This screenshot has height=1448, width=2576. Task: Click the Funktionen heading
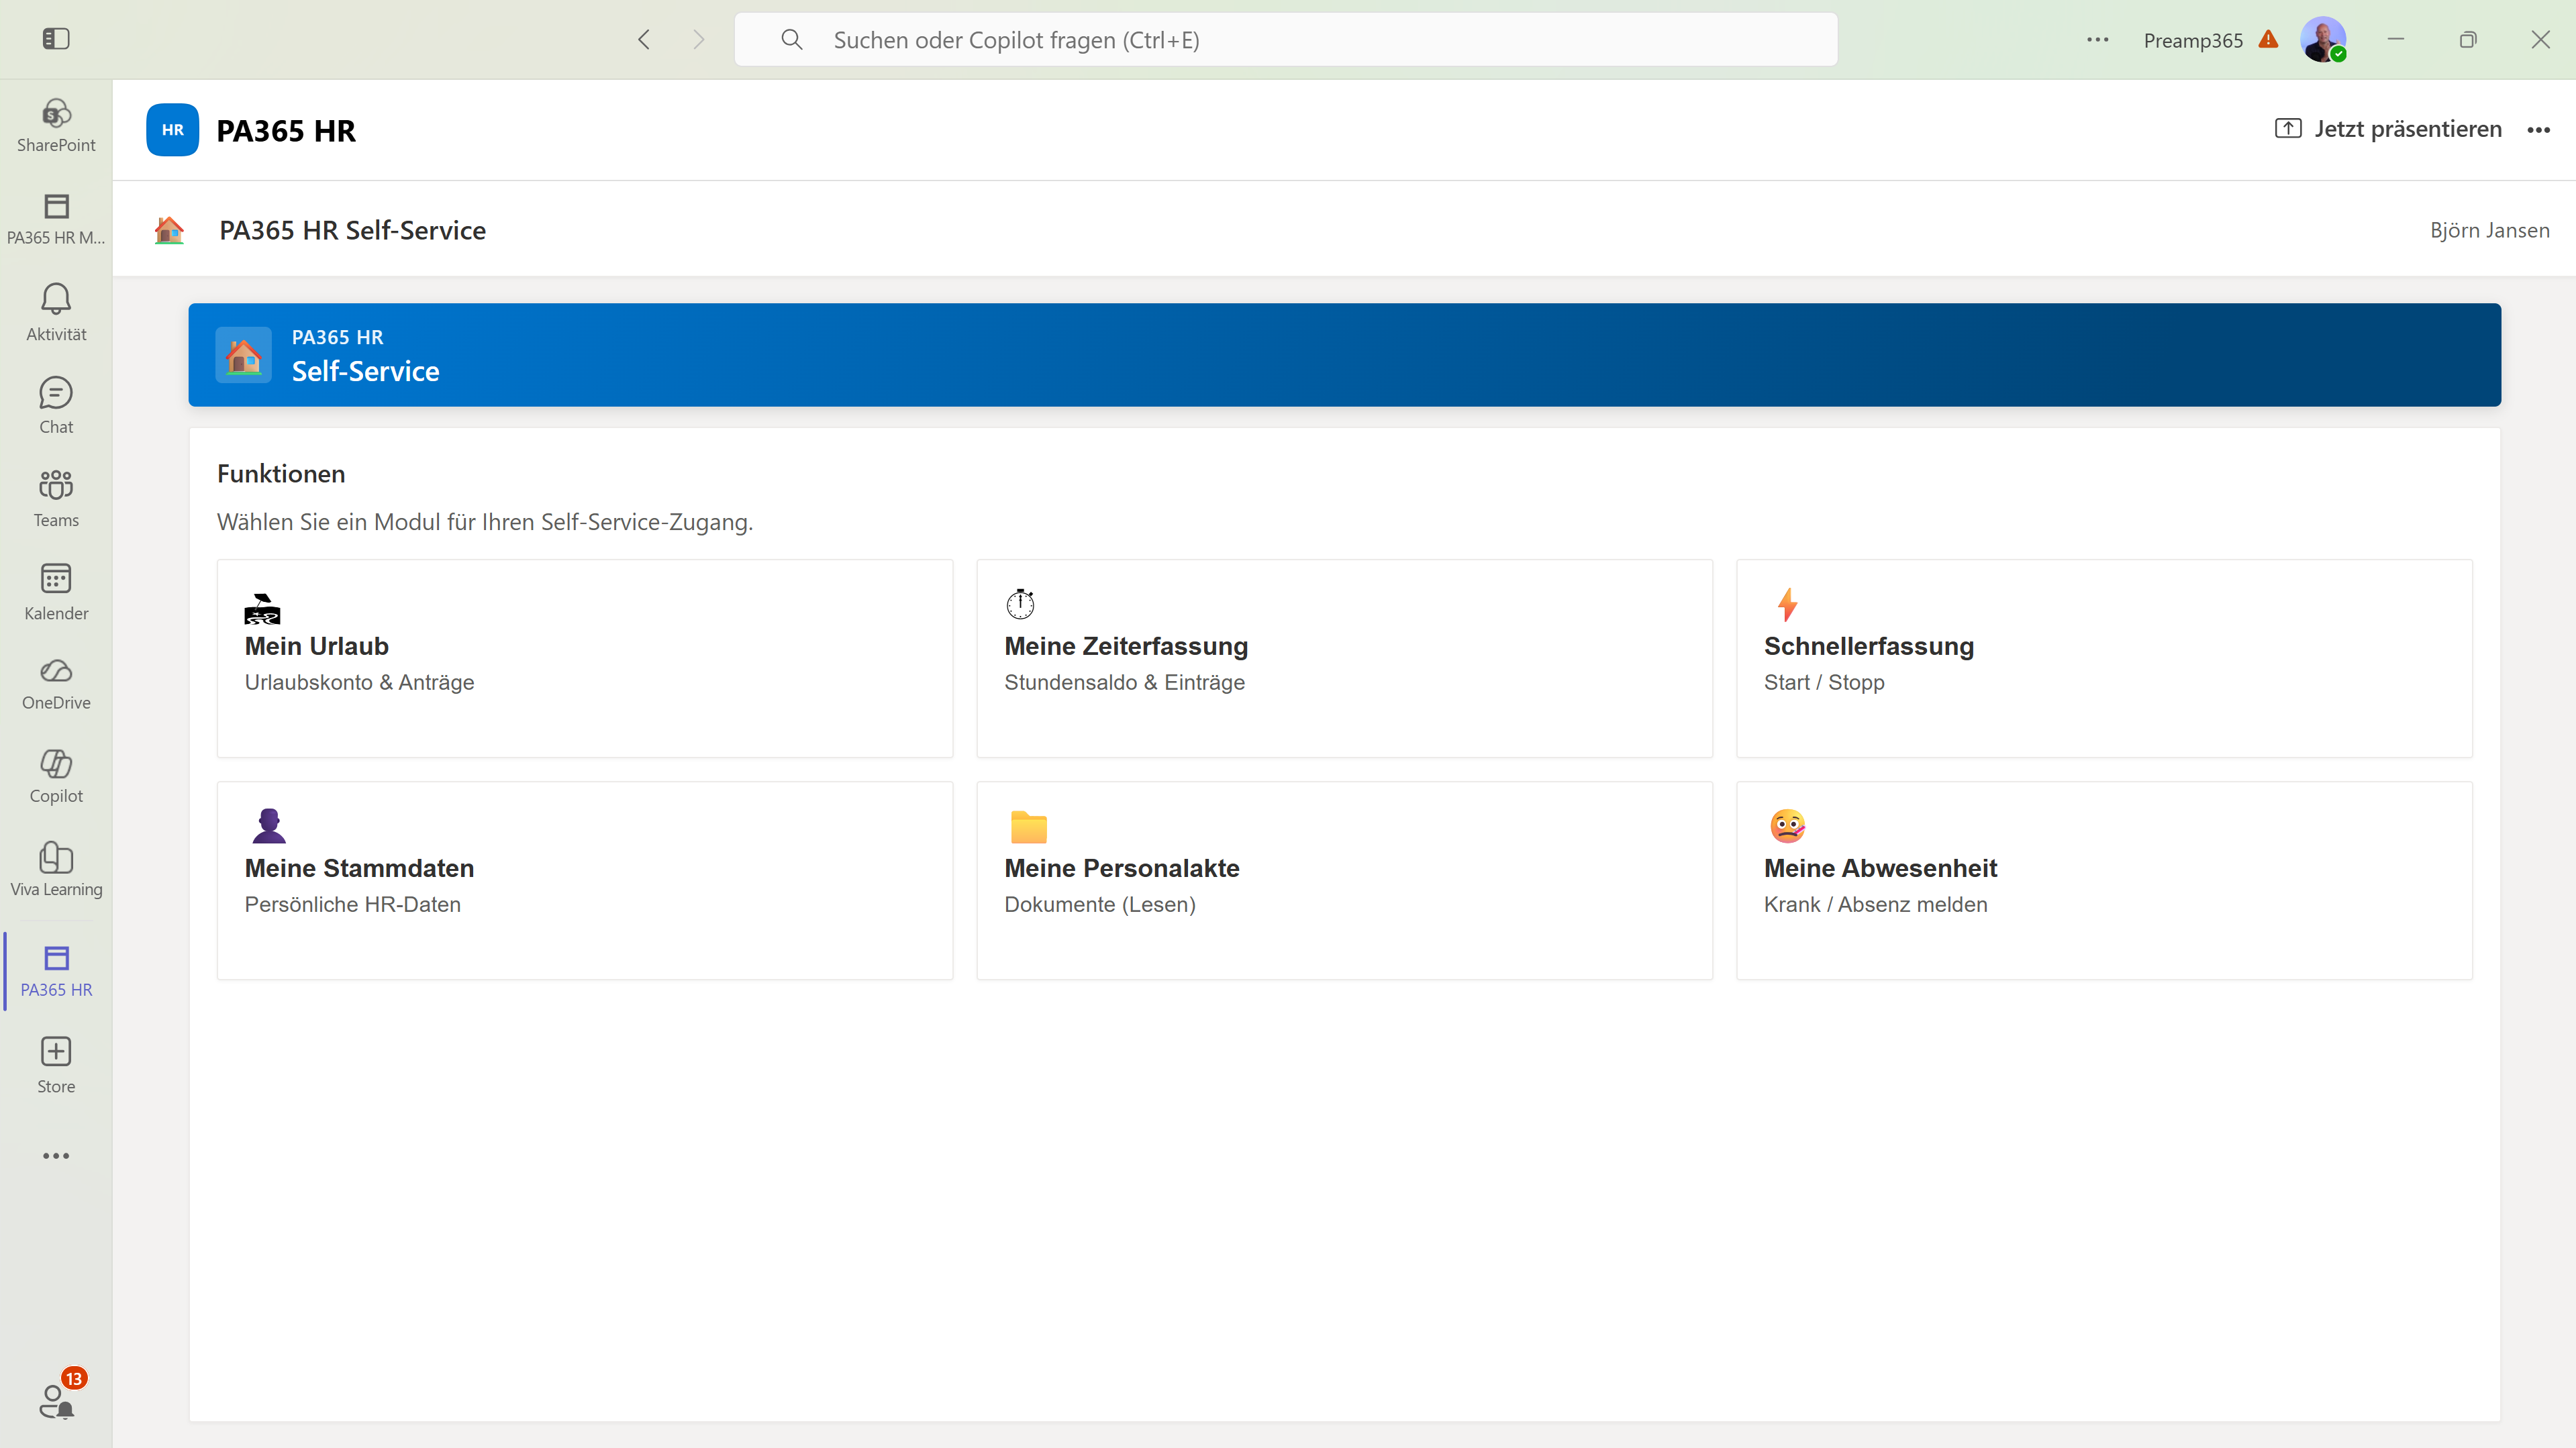(281, 474)
